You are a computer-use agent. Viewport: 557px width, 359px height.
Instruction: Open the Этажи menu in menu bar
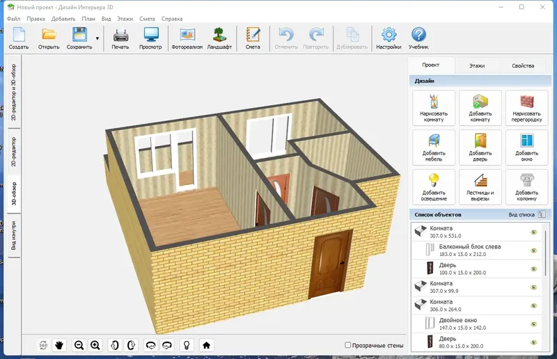point(125,19)
